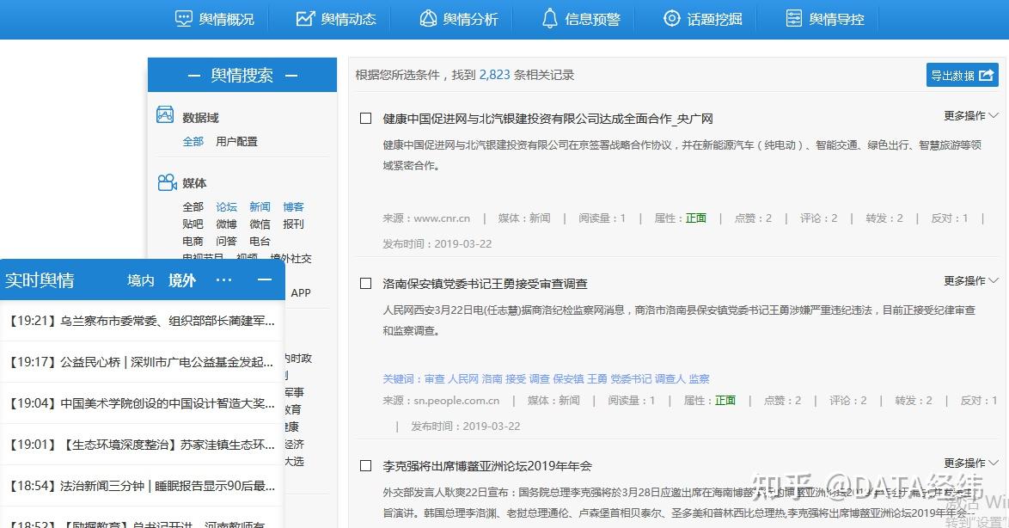Tick the checkbox for 李克强 article
This screenshot has width=1009, height=528.
(365, 467)
